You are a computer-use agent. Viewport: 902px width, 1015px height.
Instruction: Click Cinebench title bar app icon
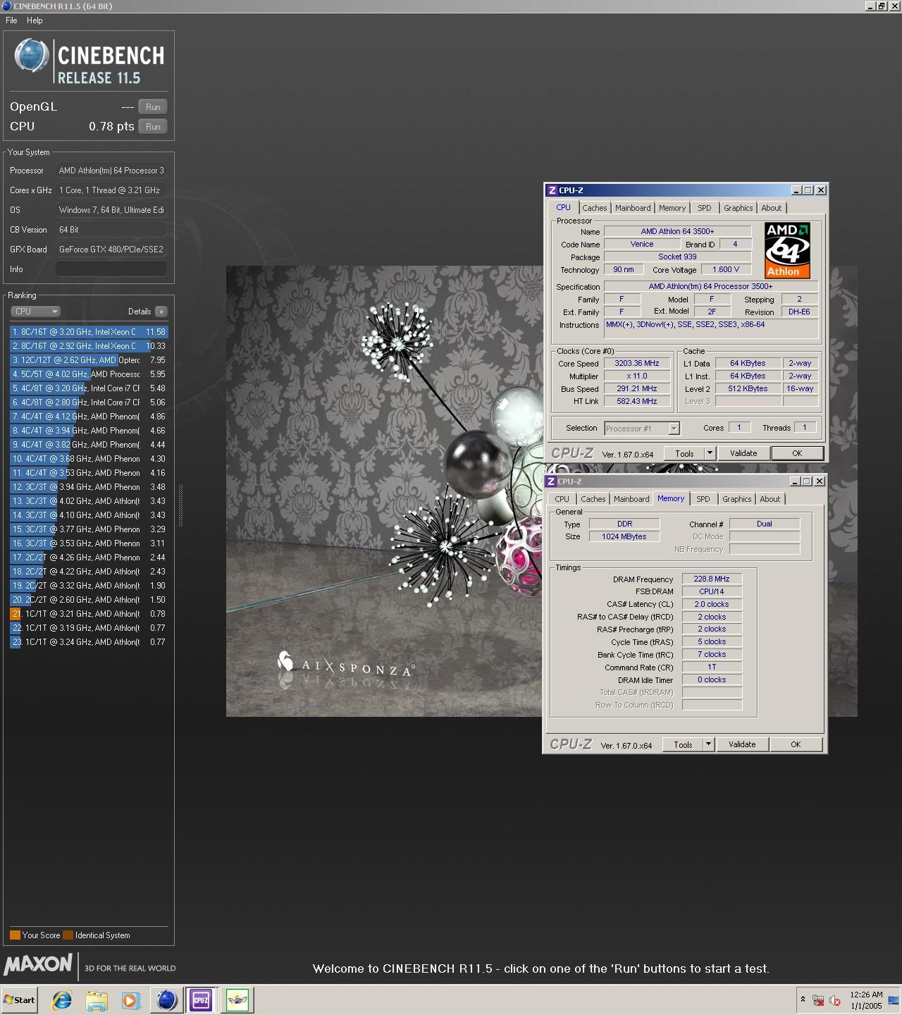7,6
